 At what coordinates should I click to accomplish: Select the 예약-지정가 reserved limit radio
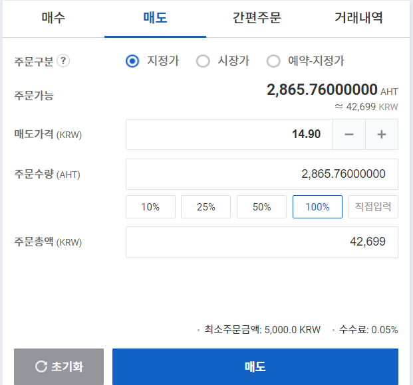click(x=273, y=61)
